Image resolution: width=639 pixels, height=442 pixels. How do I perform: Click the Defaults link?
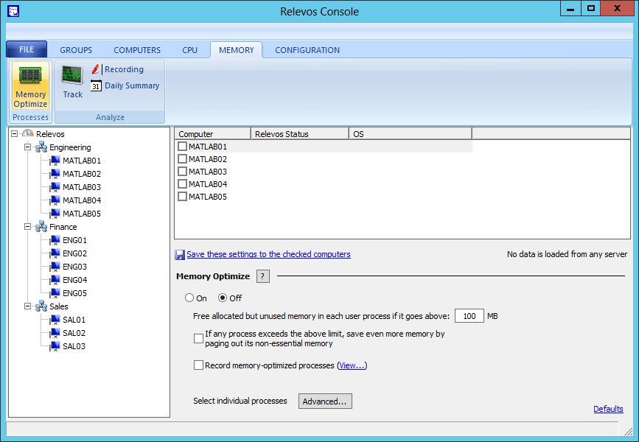click(608, 409)
